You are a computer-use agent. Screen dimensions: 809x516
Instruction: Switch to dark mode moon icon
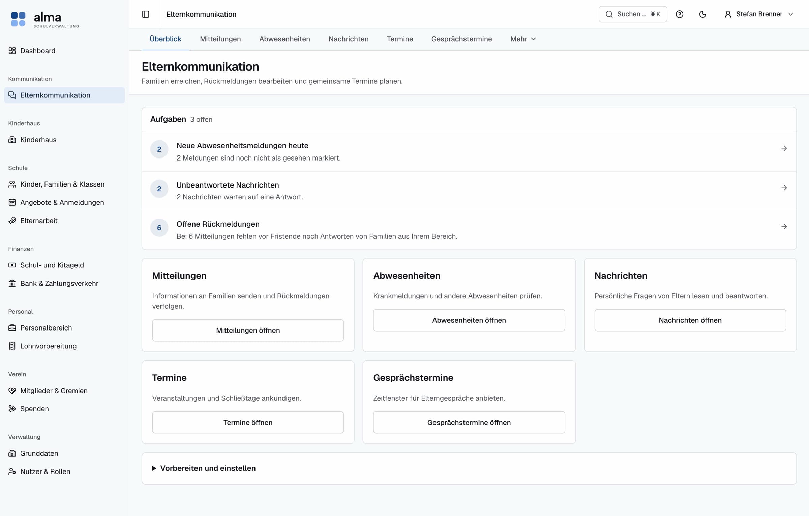point(702,14)
